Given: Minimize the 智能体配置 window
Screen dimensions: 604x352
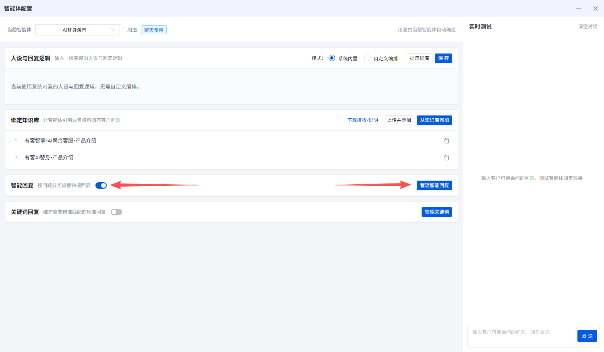Looking at the screenshot, I should [x=579, y=8].
